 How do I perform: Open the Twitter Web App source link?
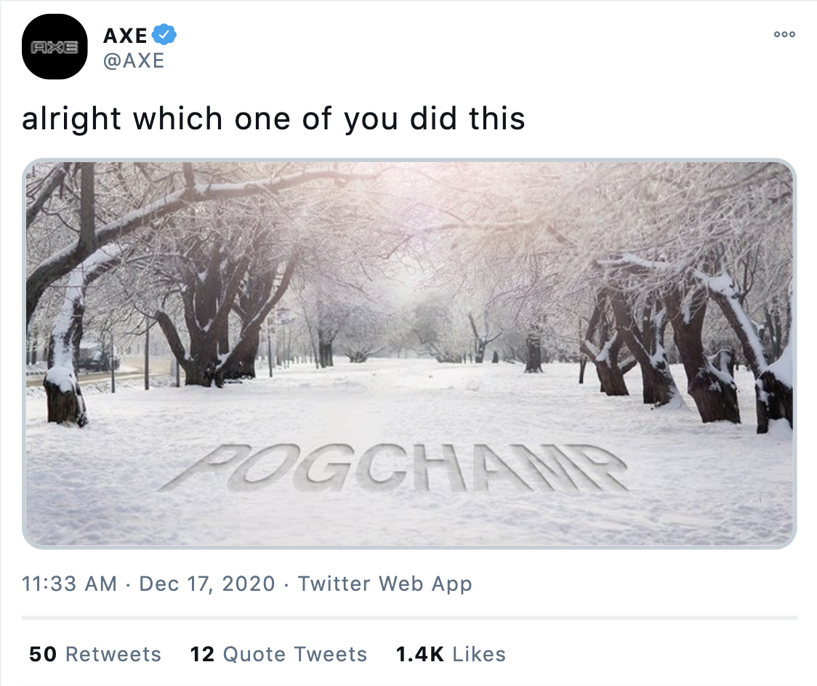pyautogui.click(x=385, y=584)
